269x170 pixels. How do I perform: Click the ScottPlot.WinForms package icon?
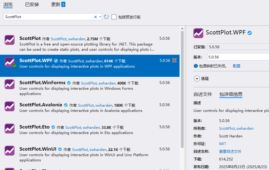[10, 84]
